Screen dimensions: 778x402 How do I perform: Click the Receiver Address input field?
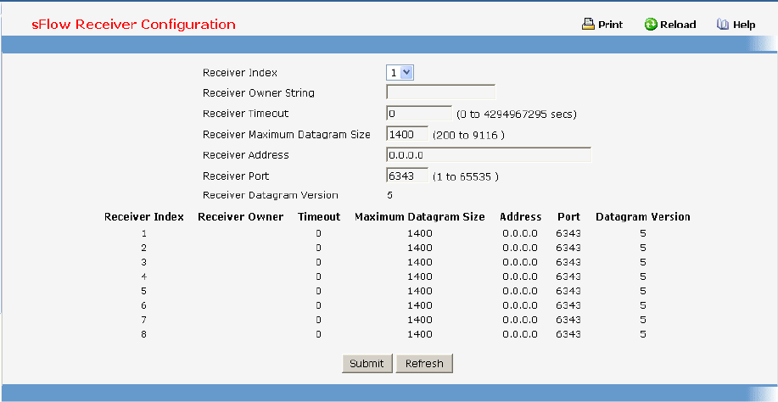click(x=488, y=154)
